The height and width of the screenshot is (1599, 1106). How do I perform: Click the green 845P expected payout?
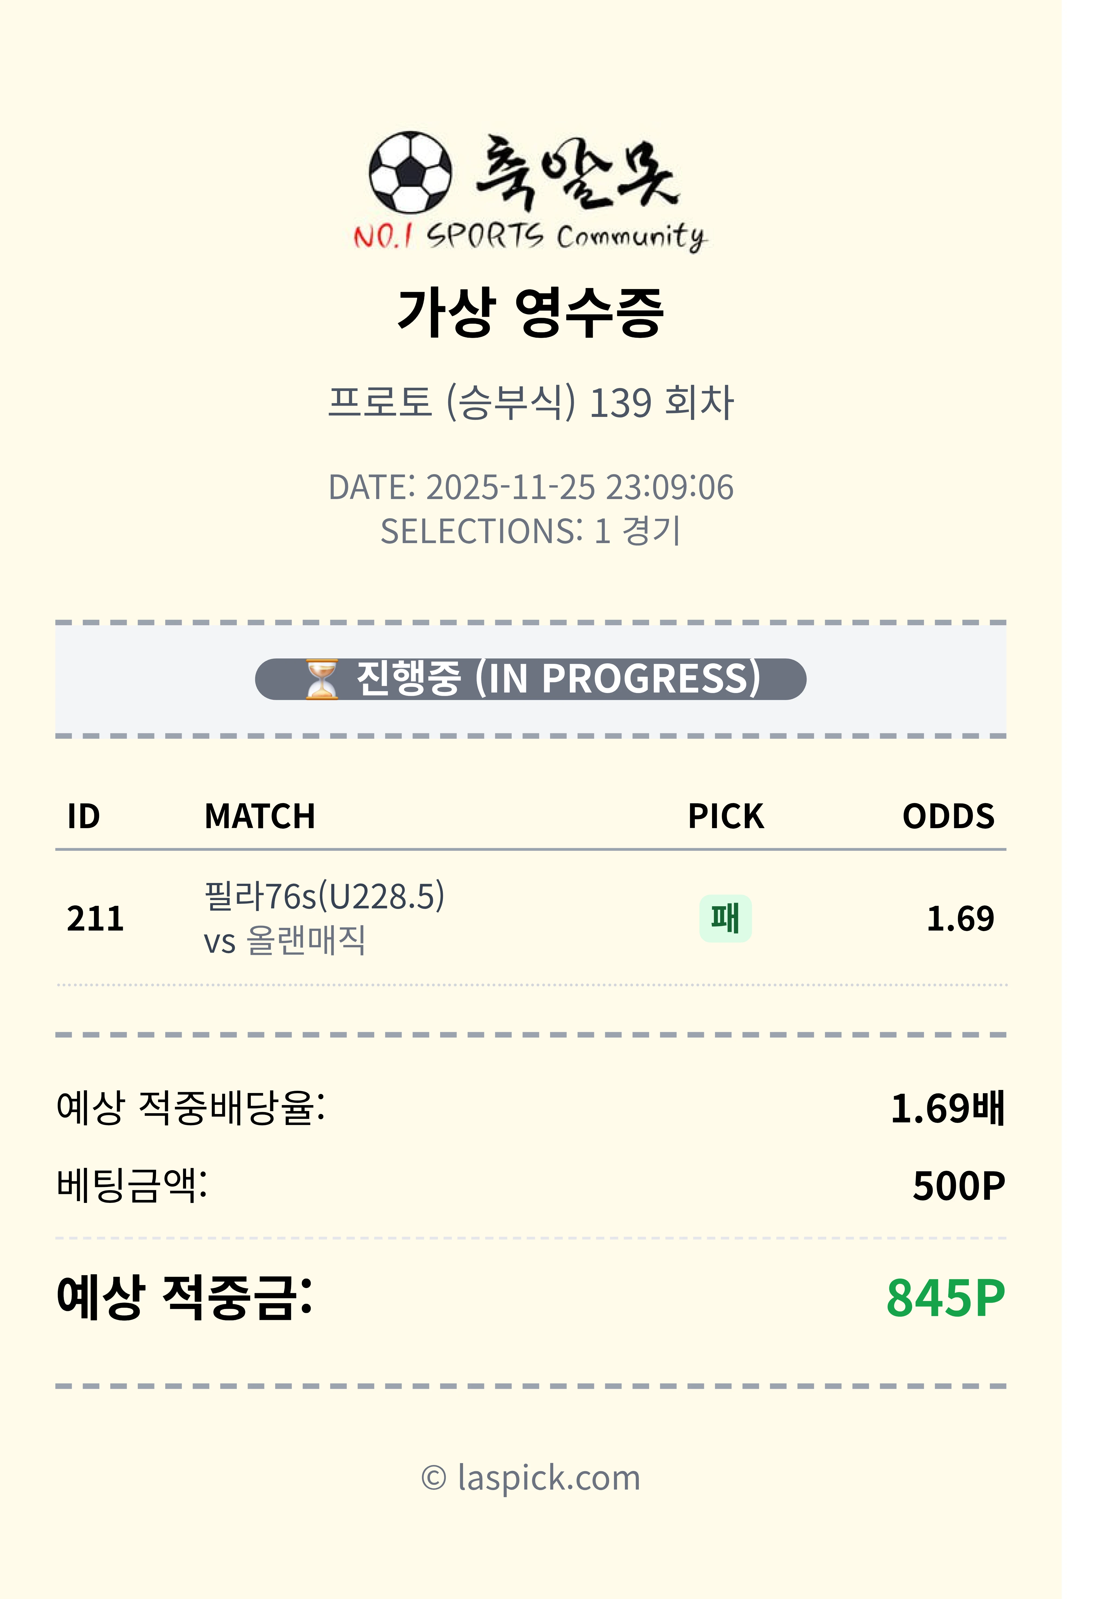point(946,1298)
